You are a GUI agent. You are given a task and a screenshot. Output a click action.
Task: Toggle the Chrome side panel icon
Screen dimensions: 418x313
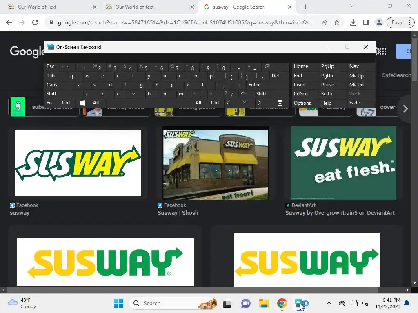(x=366, y=22)
